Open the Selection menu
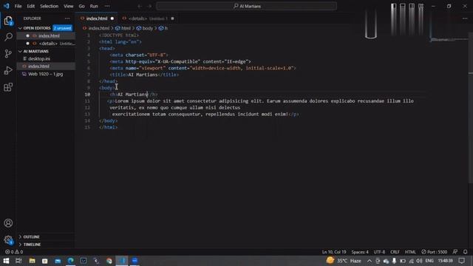The width and height of the screenshot is (473, 266). [50, 6]
